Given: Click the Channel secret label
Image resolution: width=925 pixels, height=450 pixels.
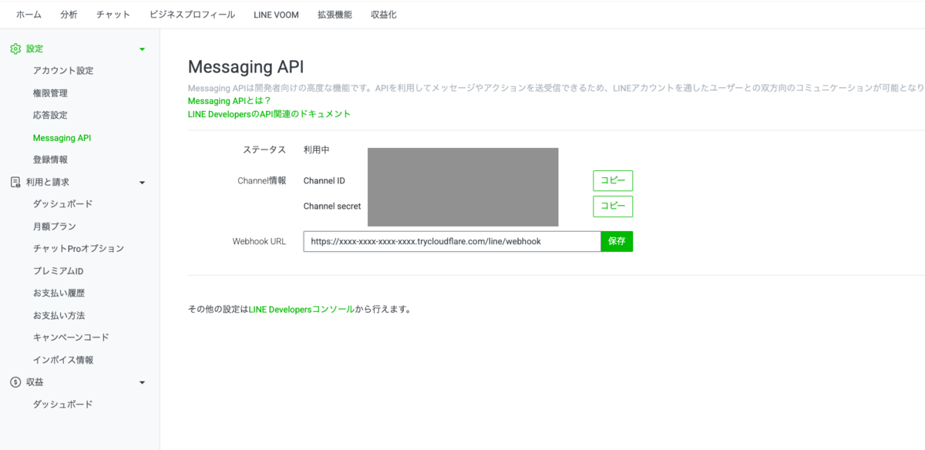Looking at the screenshot, I should point(332,207).
